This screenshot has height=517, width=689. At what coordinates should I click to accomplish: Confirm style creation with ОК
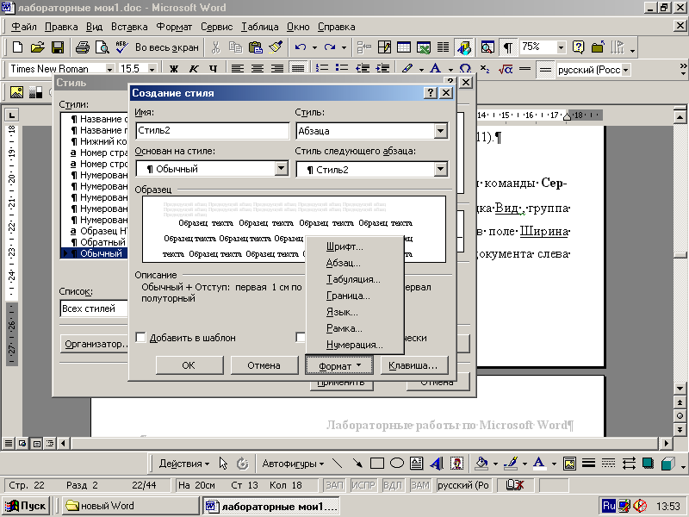189,365
